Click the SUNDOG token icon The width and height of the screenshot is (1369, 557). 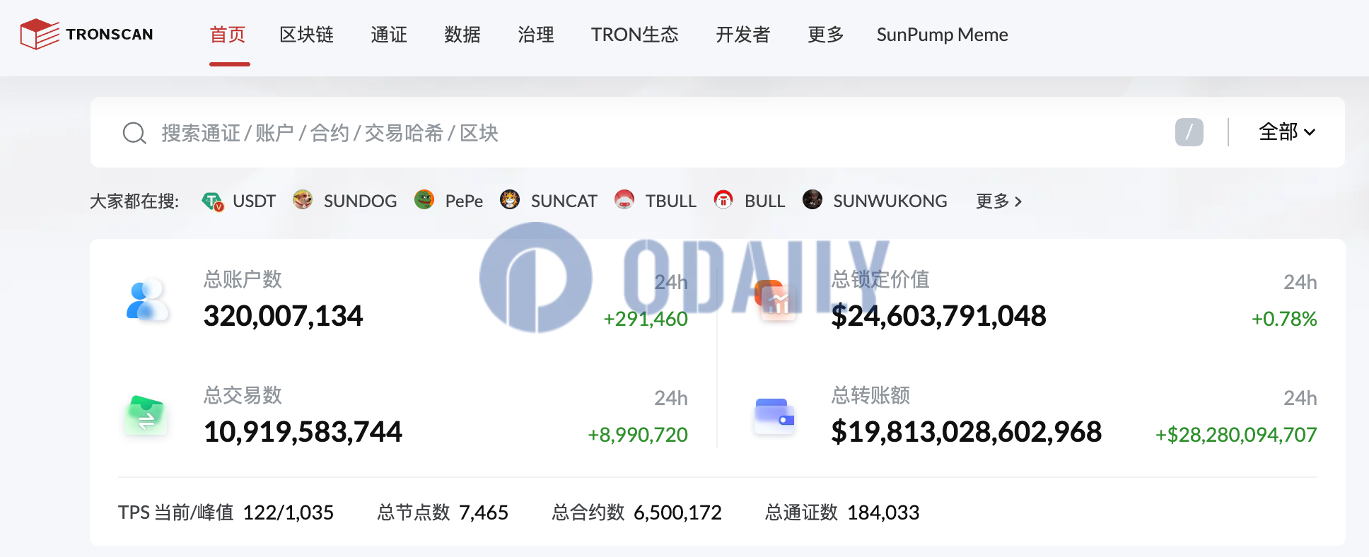coord(303,200)
